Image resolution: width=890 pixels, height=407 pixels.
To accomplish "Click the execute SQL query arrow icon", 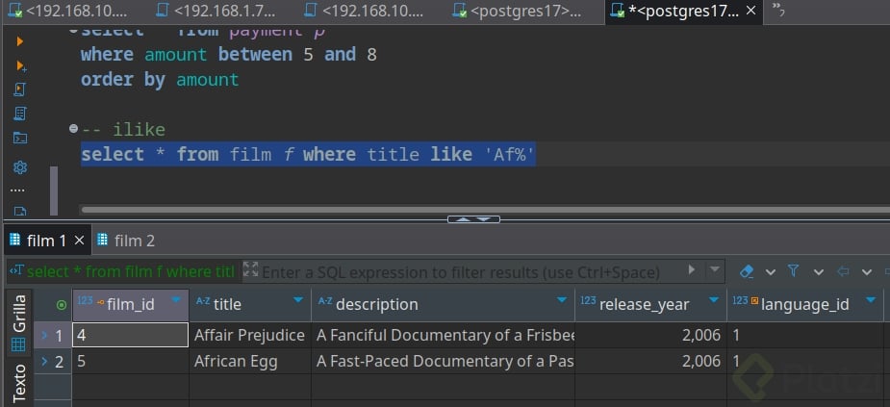I will [x=19, y=41].
